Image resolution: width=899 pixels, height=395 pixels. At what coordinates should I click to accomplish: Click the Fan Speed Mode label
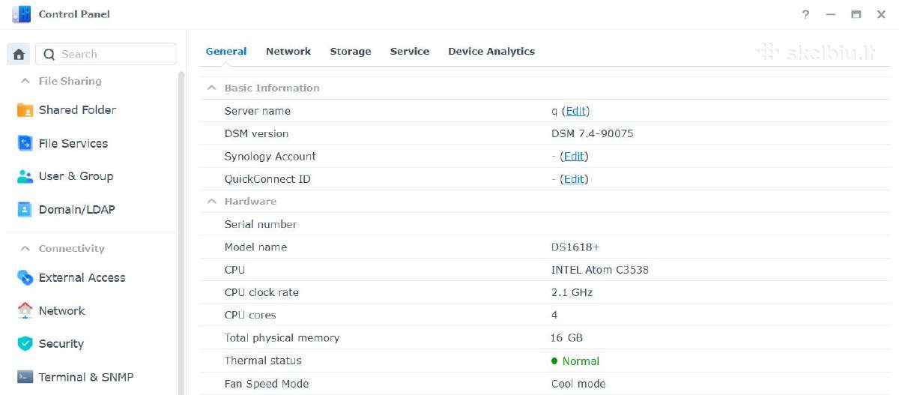(267, 384)
